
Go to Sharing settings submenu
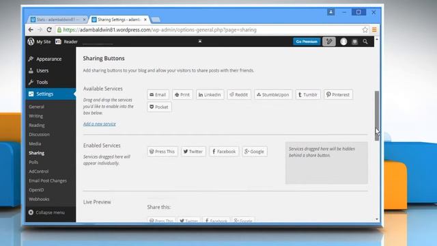click(x=36, y=153)
